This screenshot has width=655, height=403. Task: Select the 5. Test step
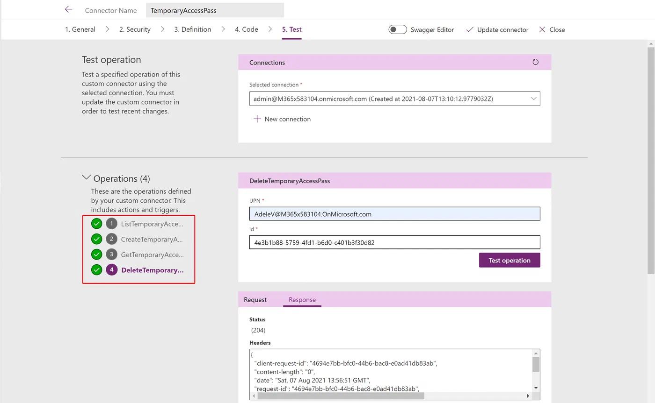coord(291,29)
